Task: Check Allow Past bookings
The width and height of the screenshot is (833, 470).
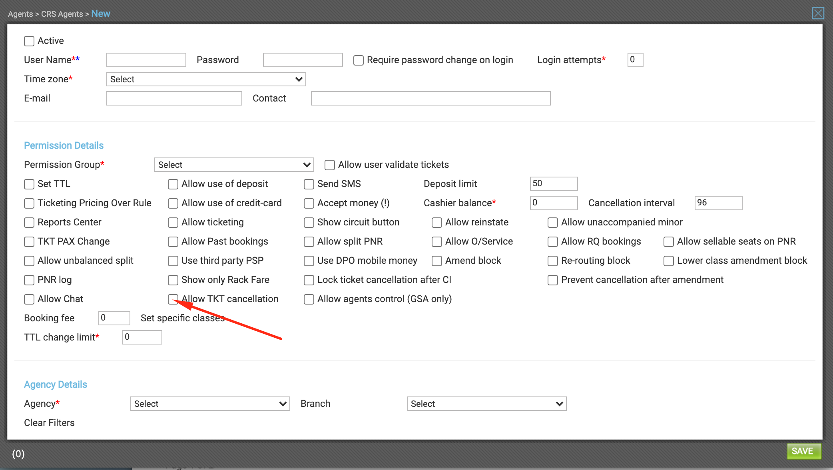Action: 173,242
